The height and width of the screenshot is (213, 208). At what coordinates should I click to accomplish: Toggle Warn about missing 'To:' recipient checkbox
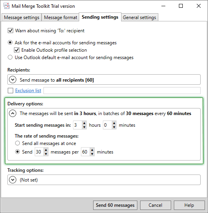tap(10, 31)
